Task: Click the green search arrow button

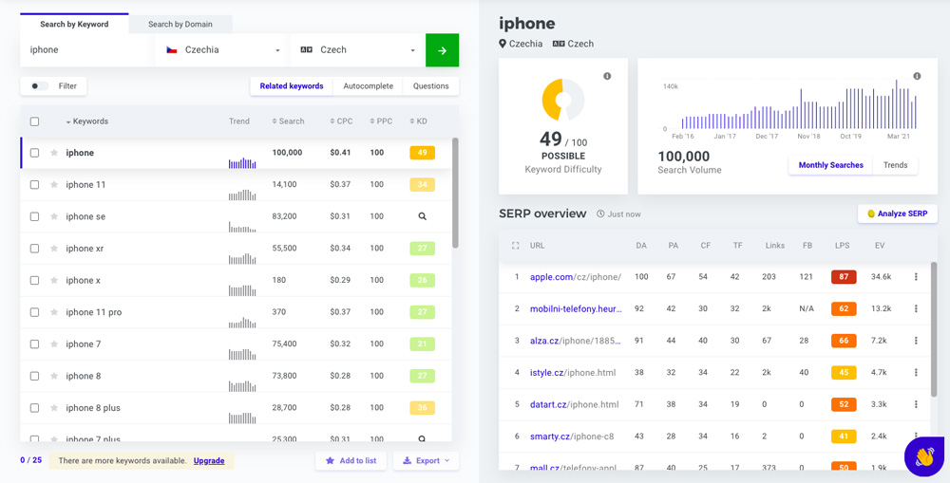Action: pos(443,50)
